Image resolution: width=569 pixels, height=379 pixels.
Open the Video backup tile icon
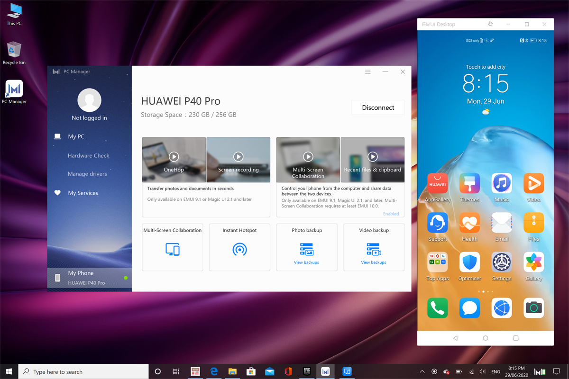click(x=374, y=249)
